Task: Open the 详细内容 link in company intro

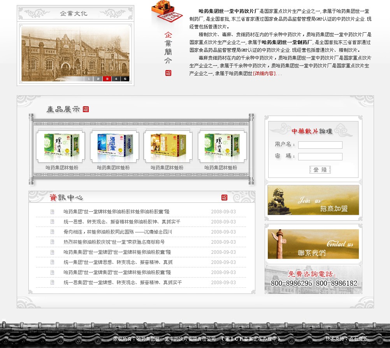Action: click(264, 73)
